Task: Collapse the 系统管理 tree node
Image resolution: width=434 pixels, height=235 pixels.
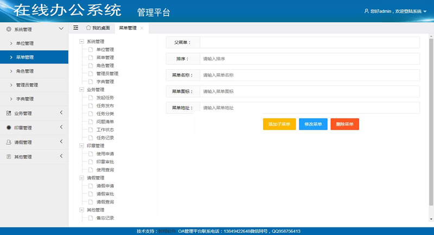Action: pos(81,42)
